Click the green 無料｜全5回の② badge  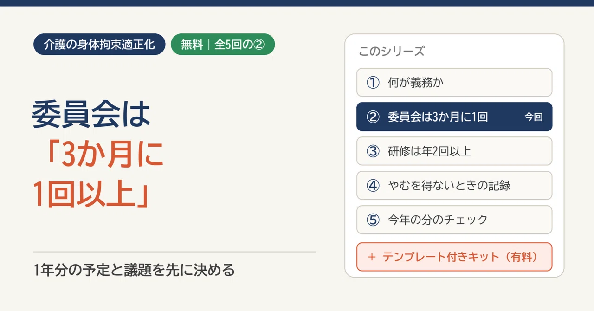coord(223,45)
